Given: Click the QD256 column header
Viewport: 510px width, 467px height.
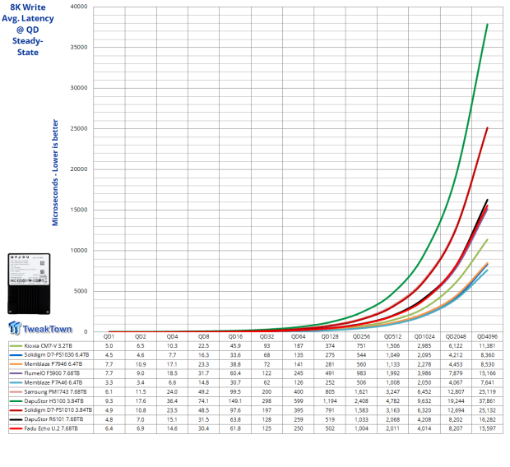Looking at the screenshot, I should [361, 336].
